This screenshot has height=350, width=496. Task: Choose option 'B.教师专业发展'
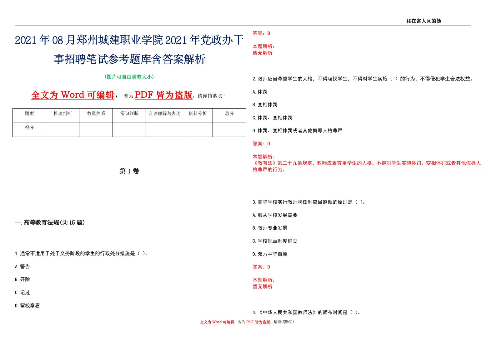270,228
